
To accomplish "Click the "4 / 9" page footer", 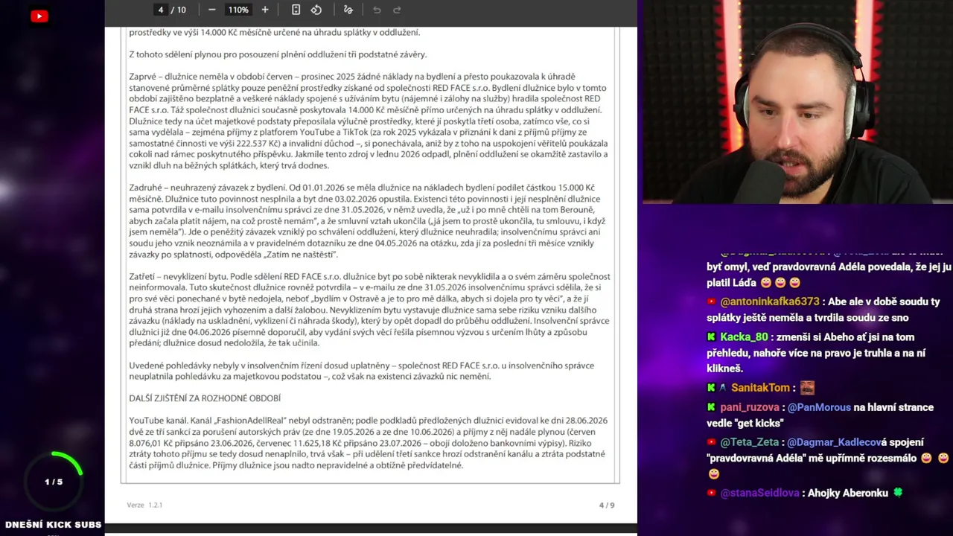I will 607,505.
